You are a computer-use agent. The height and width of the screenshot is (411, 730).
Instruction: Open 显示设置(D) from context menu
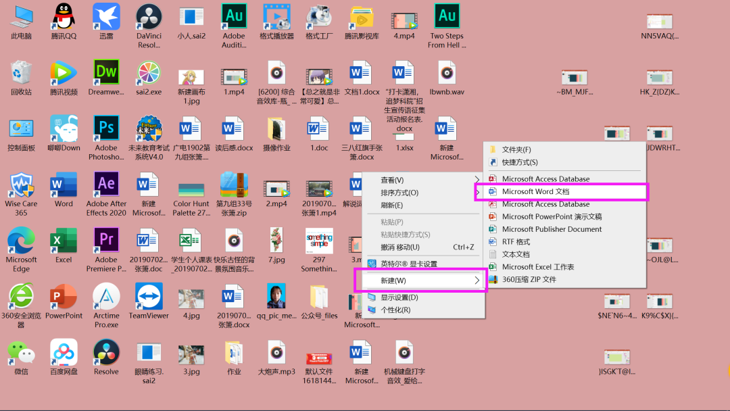click(399, 297)
